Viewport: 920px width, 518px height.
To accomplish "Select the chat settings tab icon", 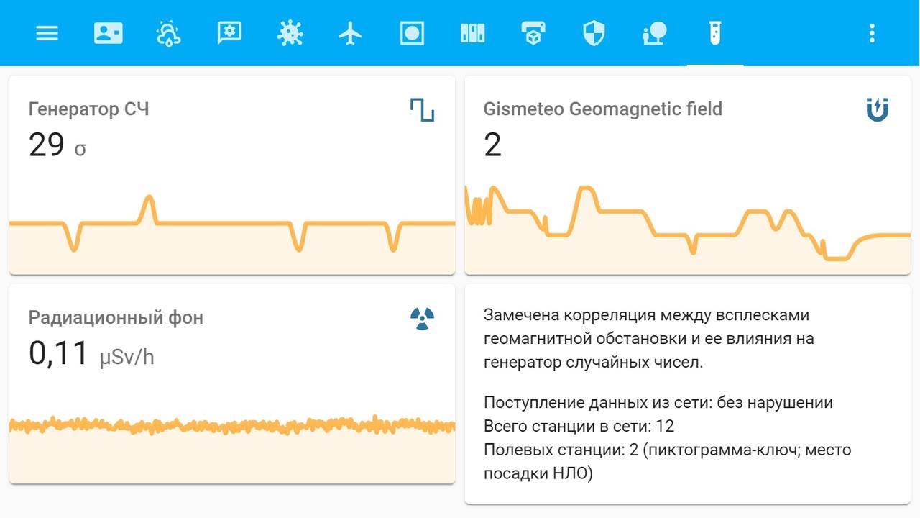I will click(x=230, y=33).
